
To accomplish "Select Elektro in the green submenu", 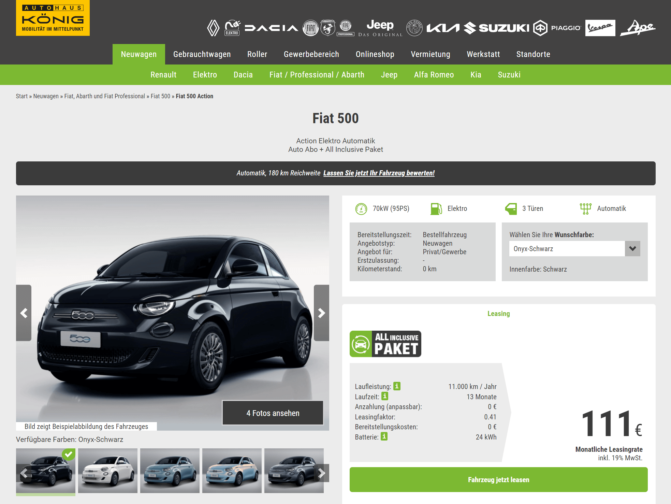I will 205,75.
